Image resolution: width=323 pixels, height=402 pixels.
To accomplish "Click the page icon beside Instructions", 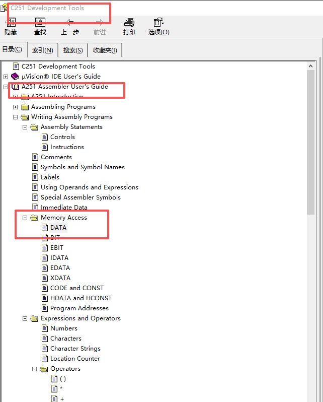I will pos(45,147).
